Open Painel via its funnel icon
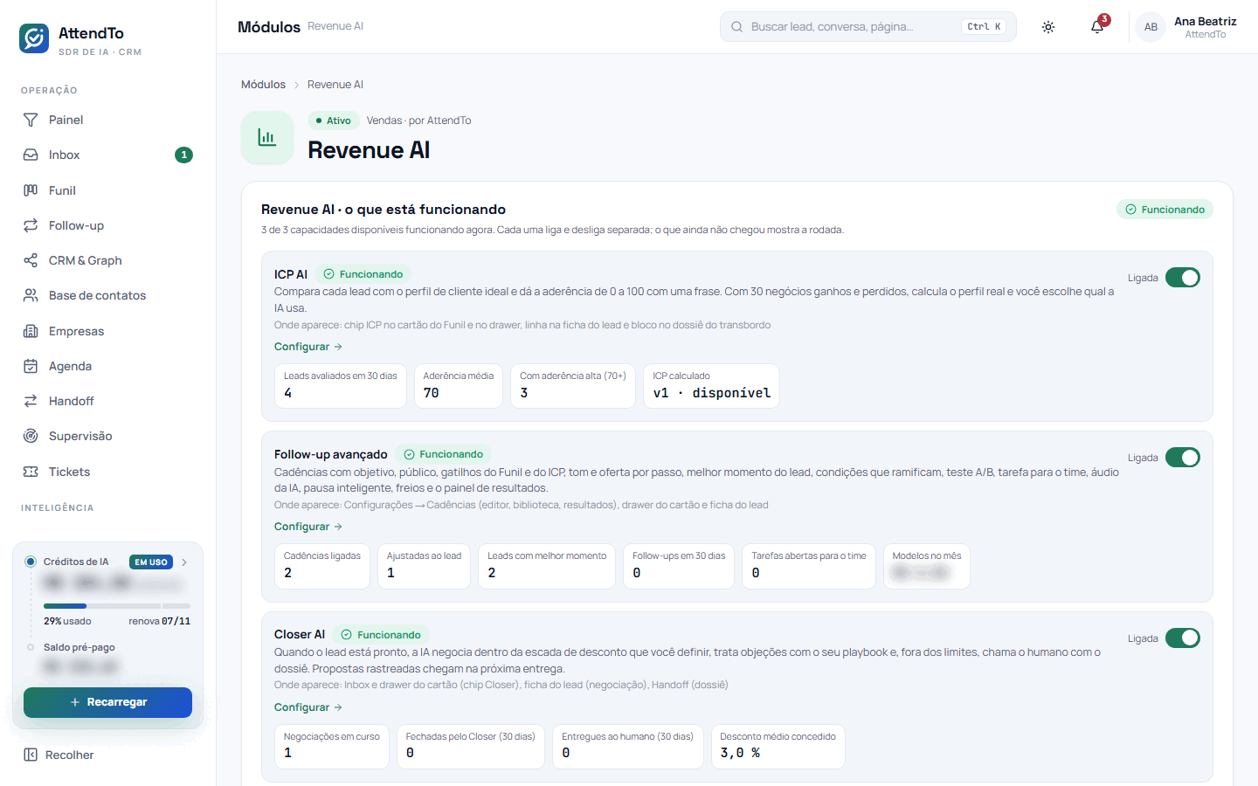This screenshot has width=1258, height=786. tap(31, 120)
